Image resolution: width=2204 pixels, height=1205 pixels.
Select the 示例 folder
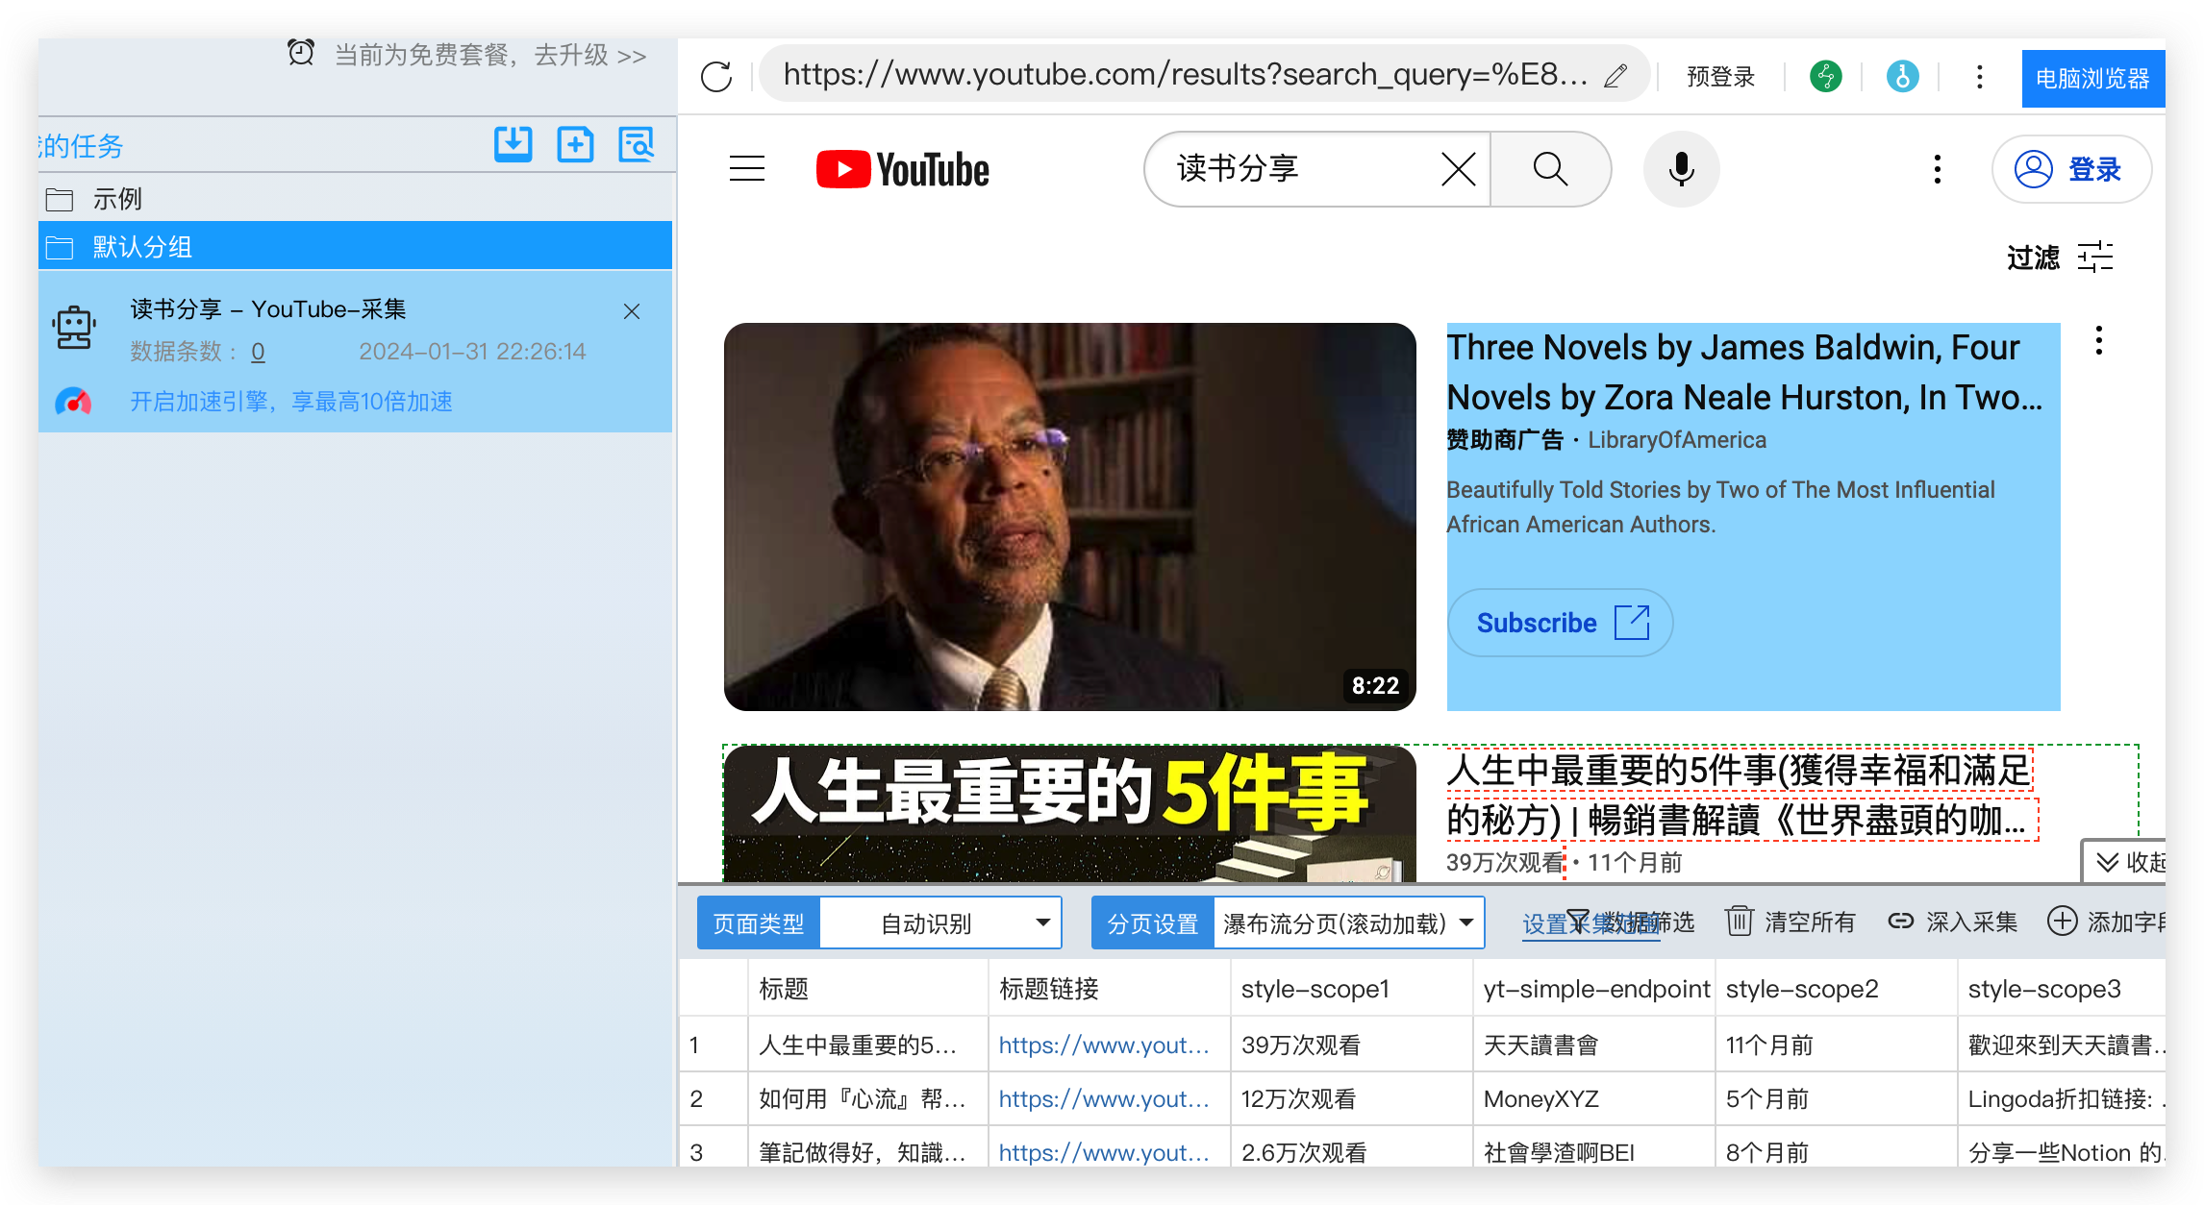pyautogui.click(x=355, y=199)
